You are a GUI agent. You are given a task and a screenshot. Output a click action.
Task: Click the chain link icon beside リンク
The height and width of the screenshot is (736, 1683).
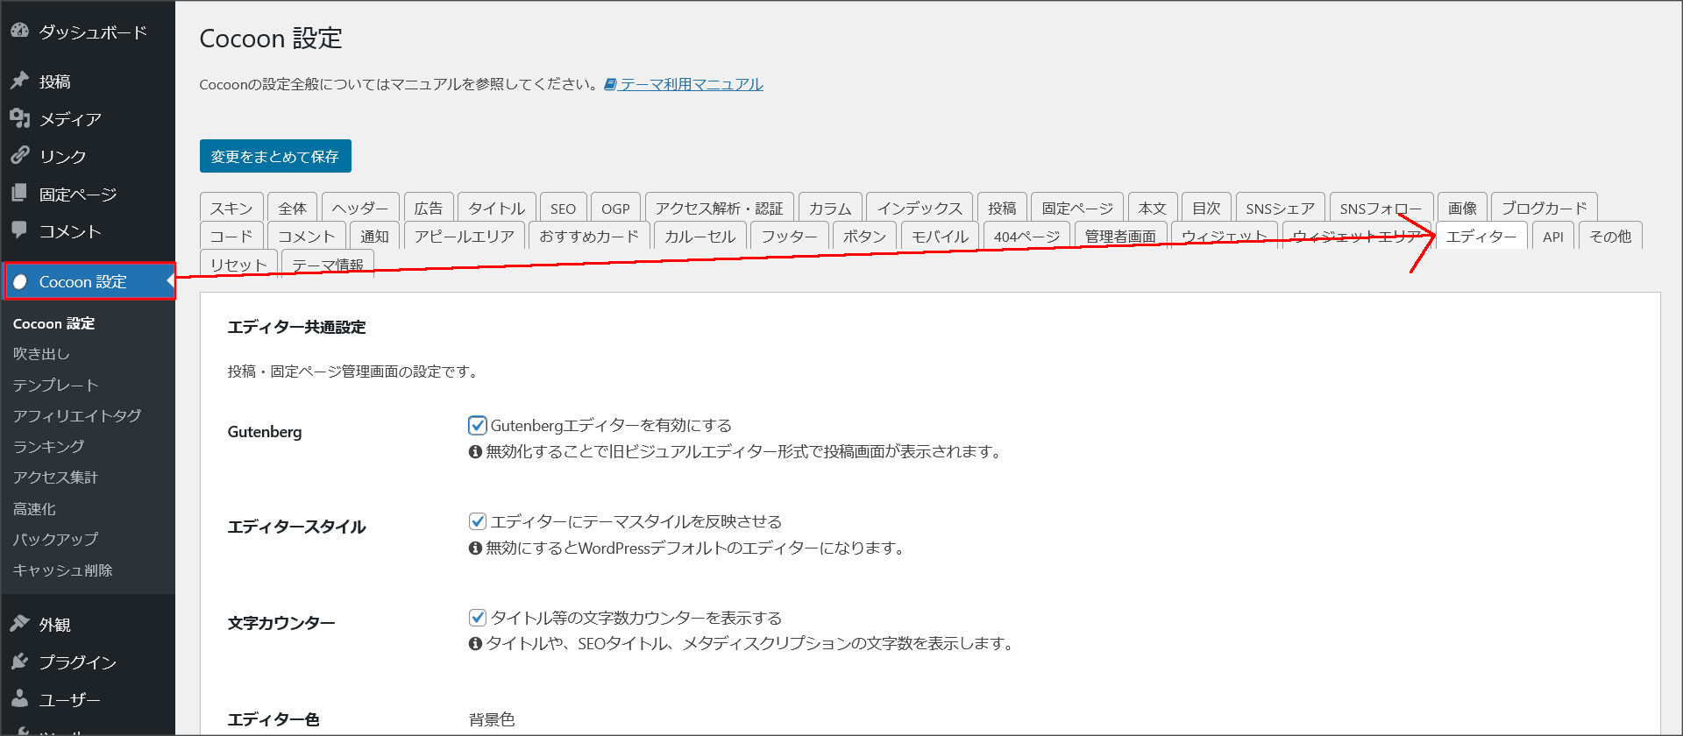tap(19, 155)
